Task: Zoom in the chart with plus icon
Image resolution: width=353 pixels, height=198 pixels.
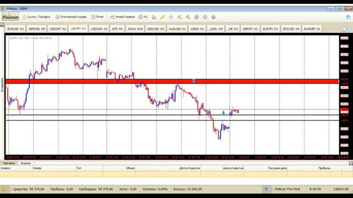Action: click(196, 17)
